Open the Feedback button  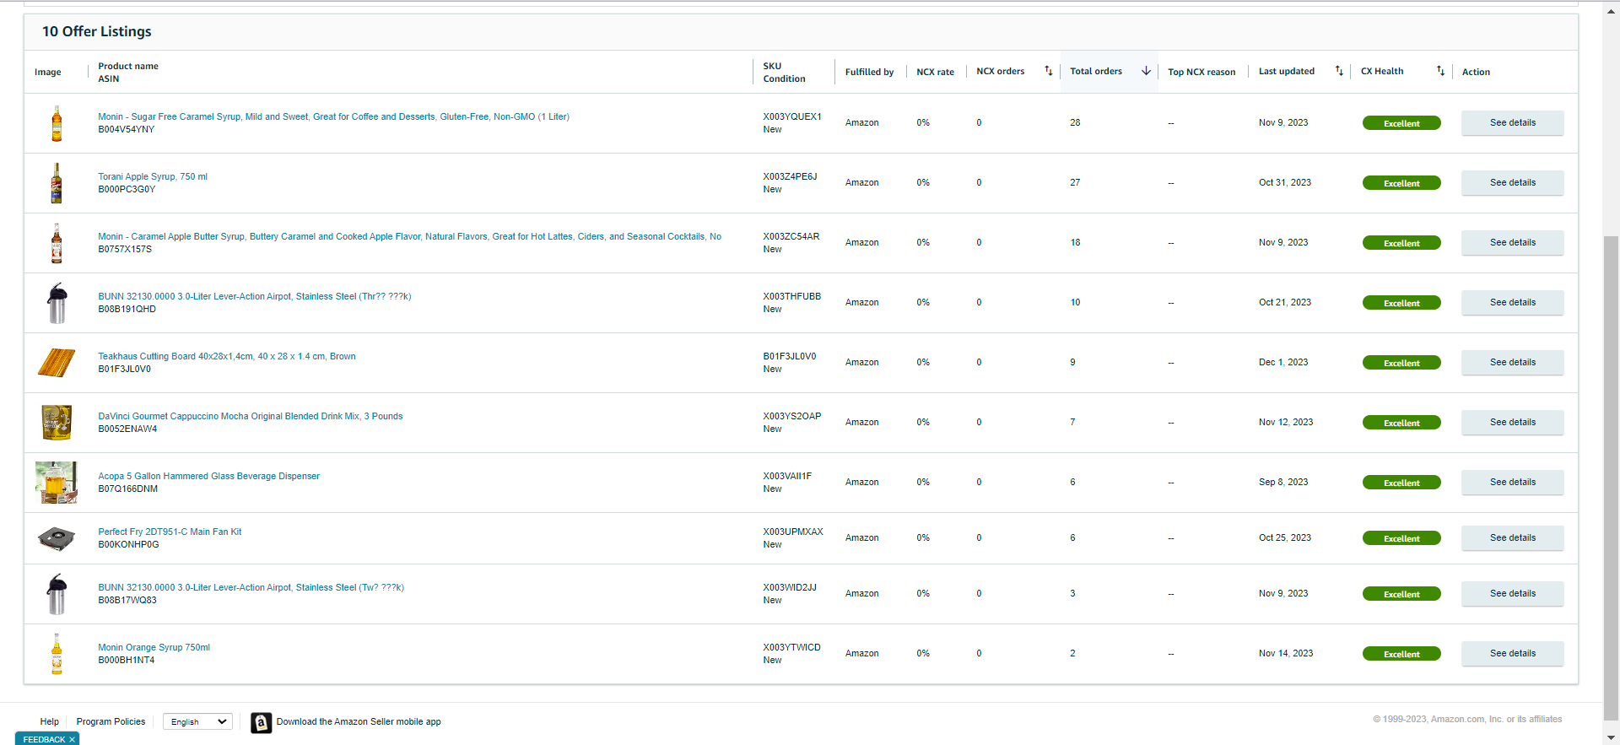click(x=44, y=739)
